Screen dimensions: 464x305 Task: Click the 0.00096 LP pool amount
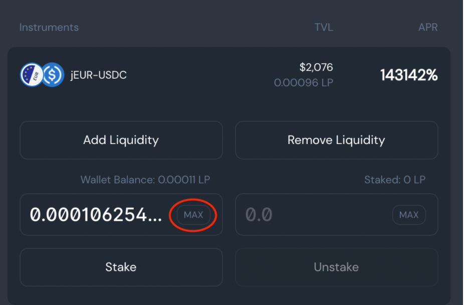[x=304, y=83]
